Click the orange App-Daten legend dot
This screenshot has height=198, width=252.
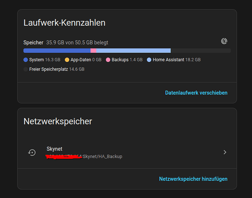[67, 60]
